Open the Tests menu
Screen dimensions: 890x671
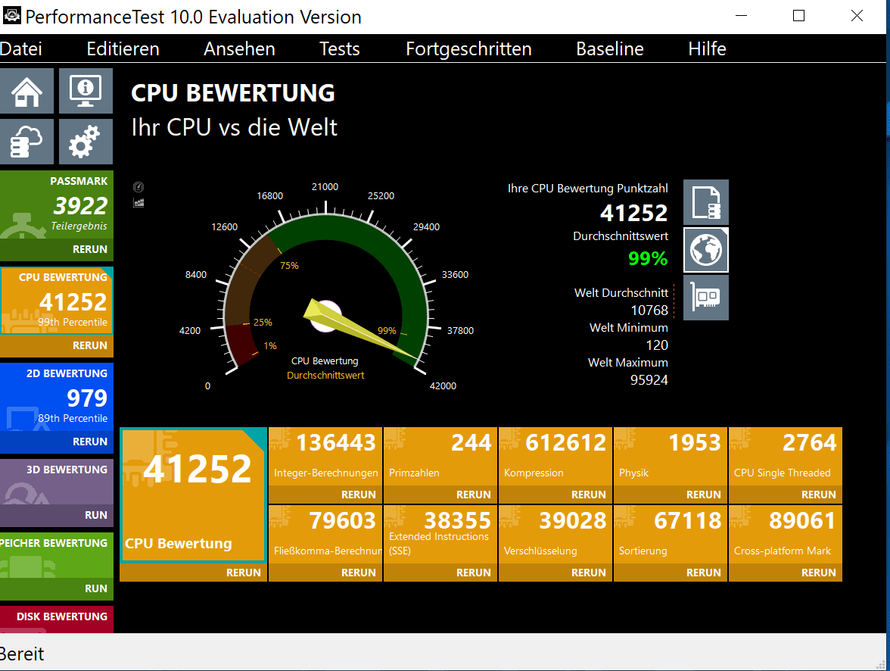(339, 49)
